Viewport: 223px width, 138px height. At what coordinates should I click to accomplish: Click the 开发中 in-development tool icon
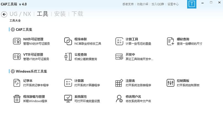tap(119, 57)
